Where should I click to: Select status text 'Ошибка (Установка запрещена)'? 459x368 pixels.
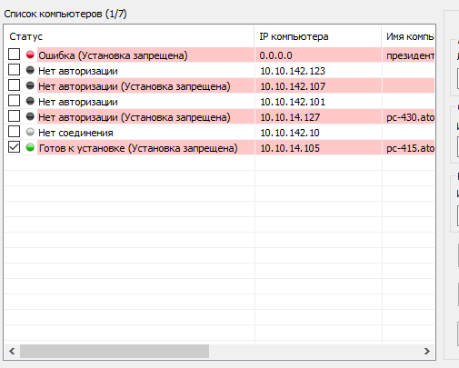point(113,55)
